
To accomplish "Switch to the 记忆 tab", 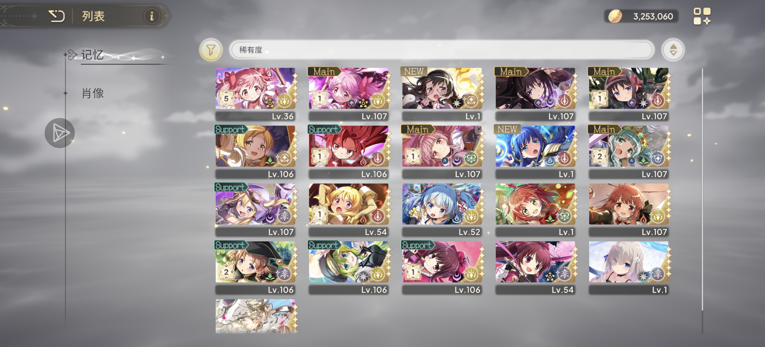I will [x=92, y=55].
